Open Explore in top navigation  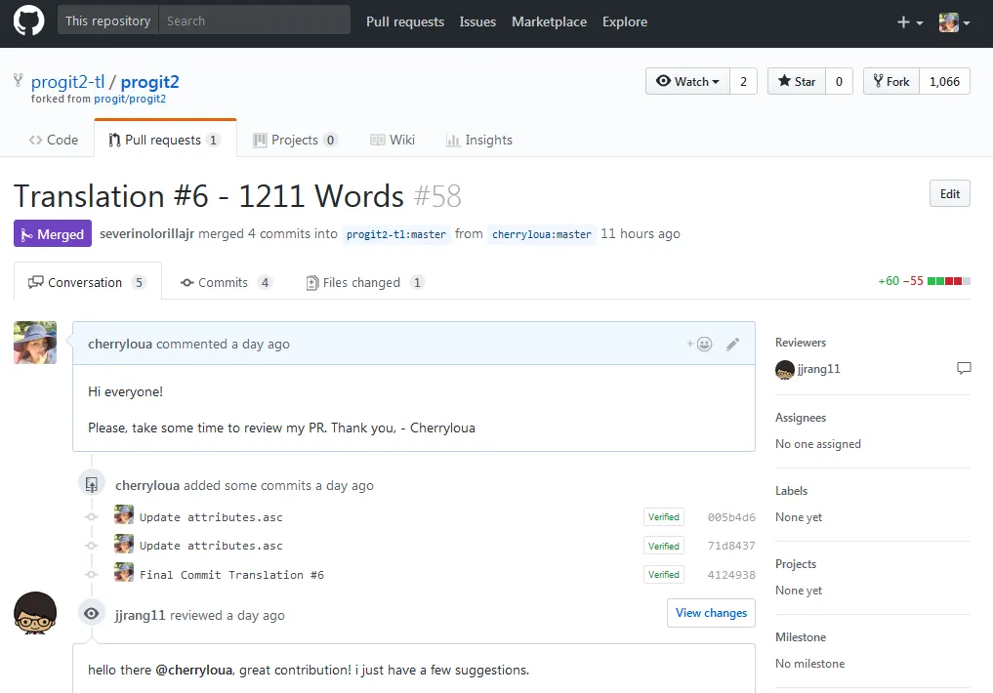[x=625, y=21]
